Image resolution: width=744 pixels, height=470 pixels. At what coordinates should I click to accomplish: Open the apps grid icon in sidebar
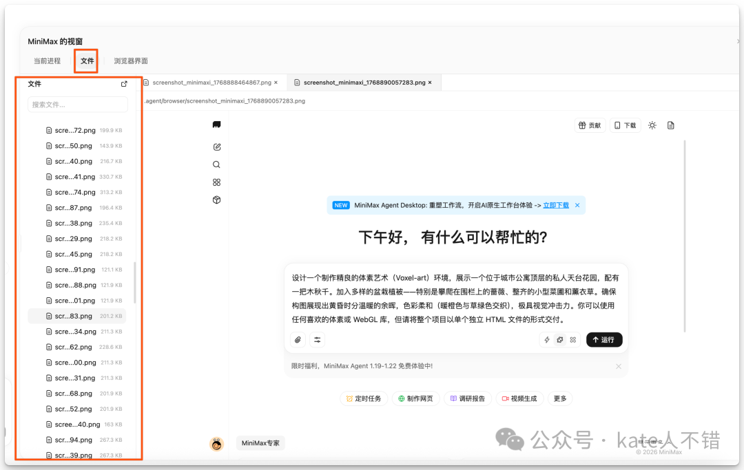point(216,182)
